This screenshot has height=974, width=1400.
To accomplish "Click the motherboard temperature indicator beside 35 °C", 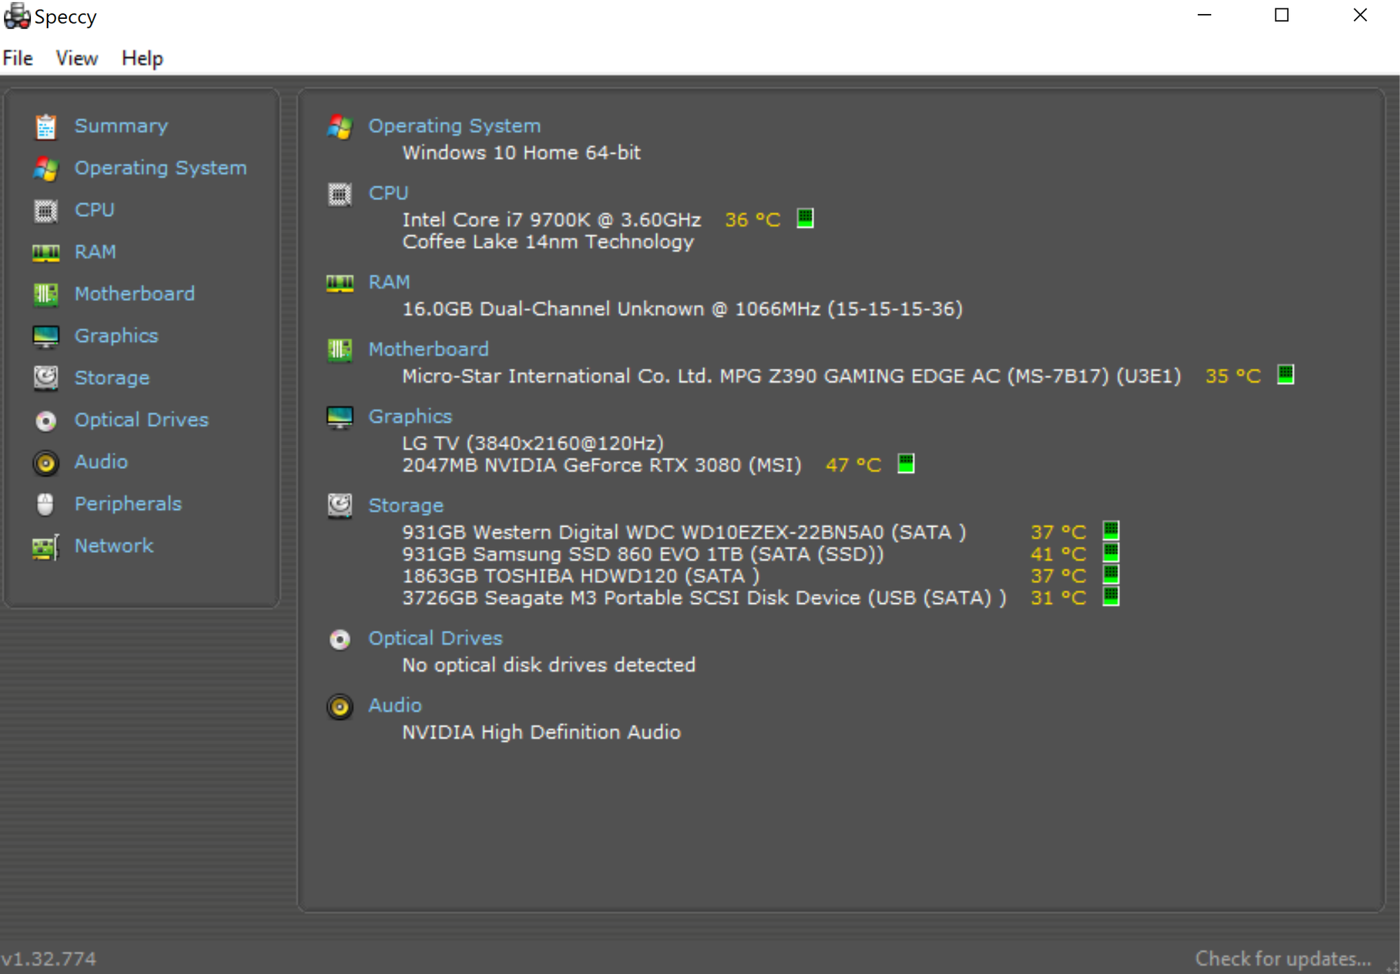I will point(1286,374).
